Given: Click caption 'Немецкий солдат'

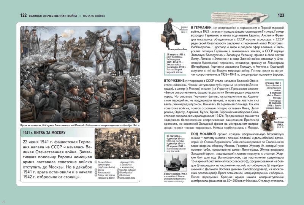Looking at the screenshot, I should click(177, 49).
